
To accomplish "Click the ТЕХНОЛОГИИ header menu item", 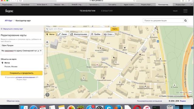I will point(88,11).
